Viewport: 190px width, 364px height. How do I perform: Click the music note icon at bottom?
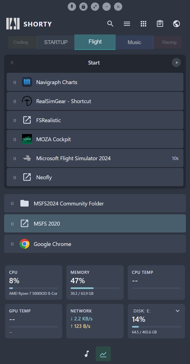tap(87, 354)
